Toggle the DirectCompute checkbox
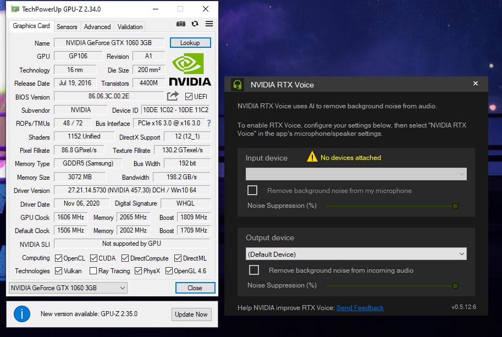The width and height of the screenshot is (502, 337). (x=125, y=258)
